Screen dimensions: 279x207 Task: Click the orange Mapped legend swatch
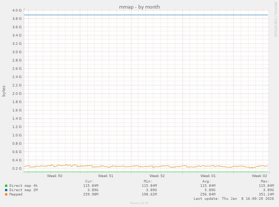(6, 194)
